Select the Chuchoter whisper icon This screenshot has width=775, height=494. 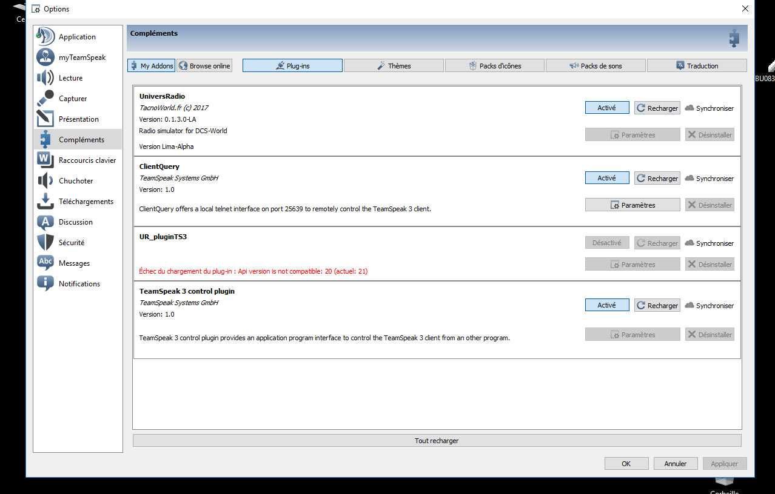click(x=45, y=181)
